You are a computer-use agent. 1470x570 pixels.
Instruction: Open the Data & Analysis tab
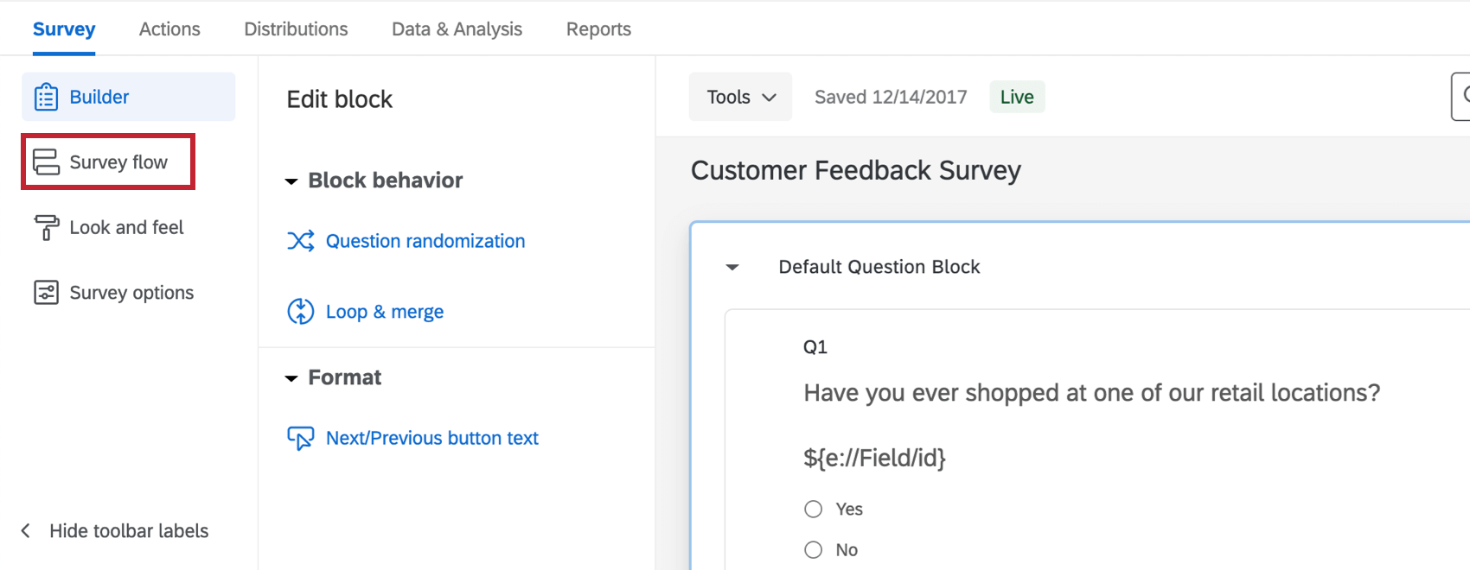click(457, 29)
